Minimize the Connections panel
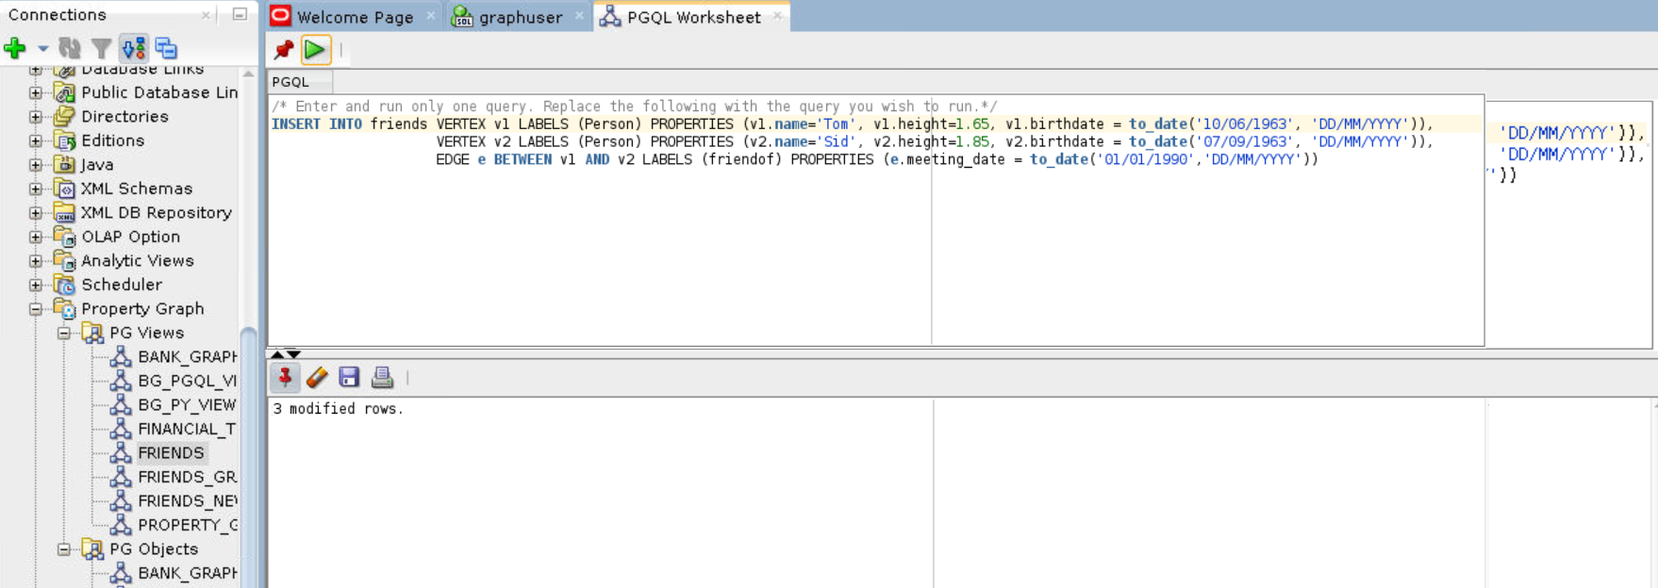 [x=240, y=14]
